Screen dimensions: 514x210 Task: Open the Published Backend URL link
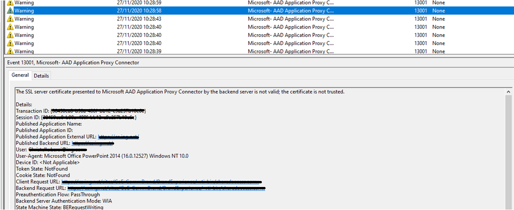93,143
